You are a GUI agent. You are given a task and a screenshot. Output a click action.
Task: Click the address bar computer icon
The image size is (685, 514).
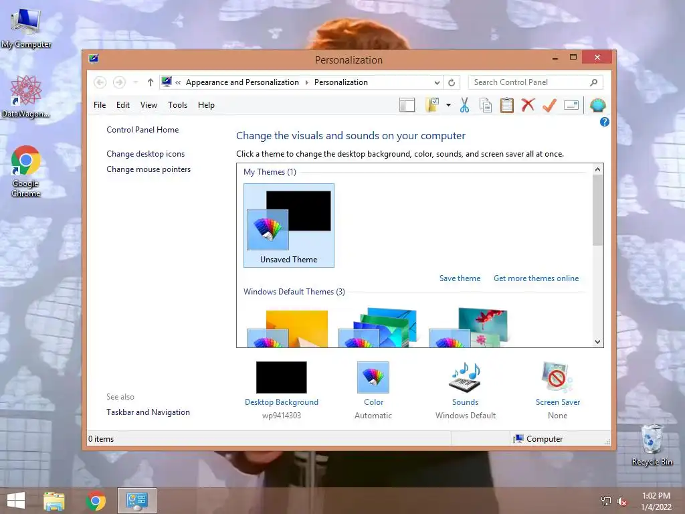[x=167, y=82]
